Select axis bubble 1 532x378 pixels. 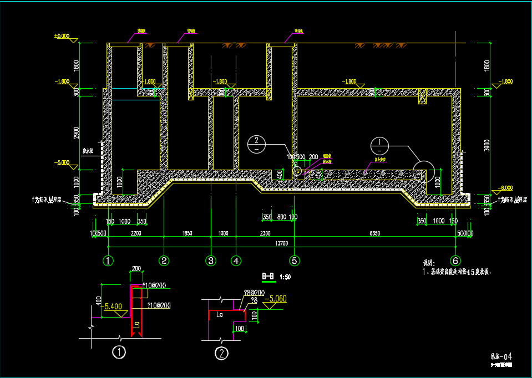click(x=108, y=260)
